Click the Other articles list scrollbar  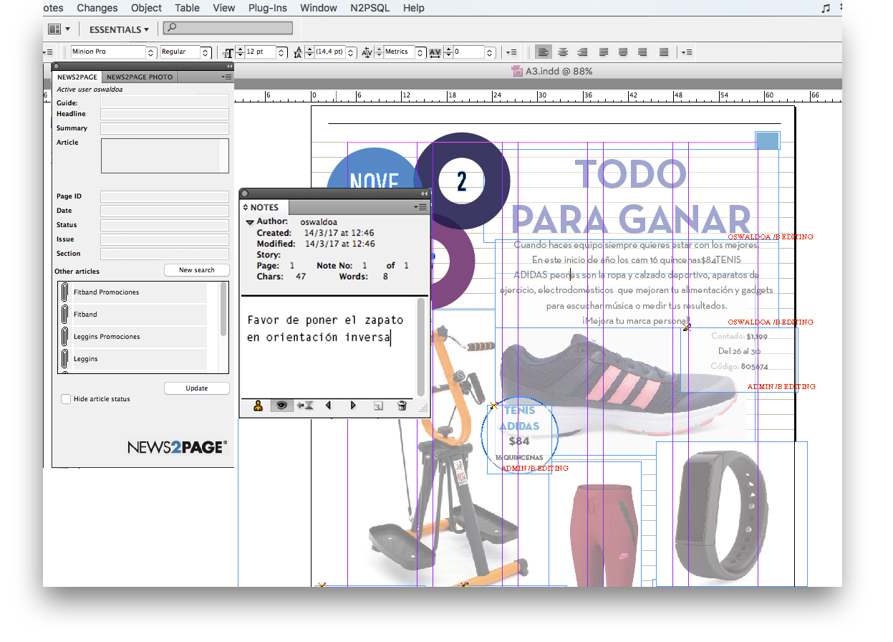[x=223, y=309]
